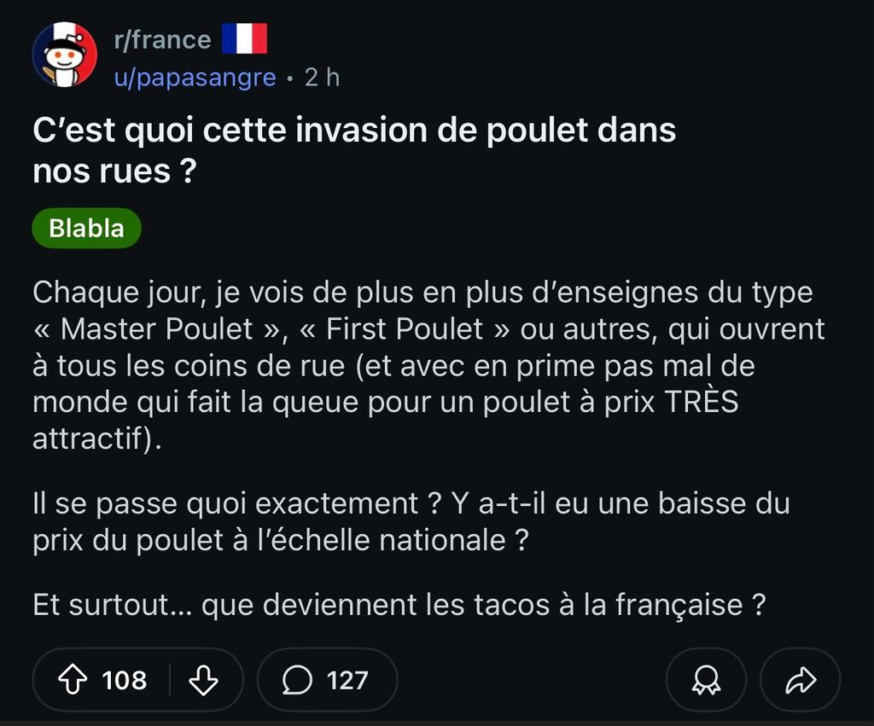The width and height of the screenshot is (874, 726).
Task: Click the line about tacos à la française
Action: (x=399, y=605)
